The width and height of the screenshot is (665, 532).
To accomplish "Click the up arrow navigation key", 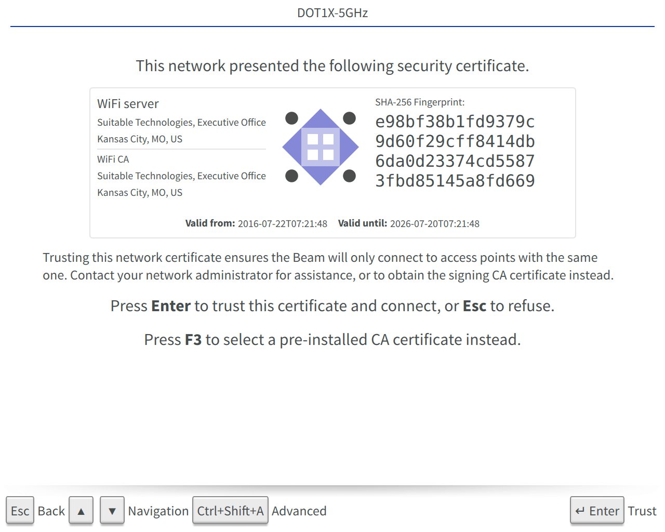I will click(81, 511).
